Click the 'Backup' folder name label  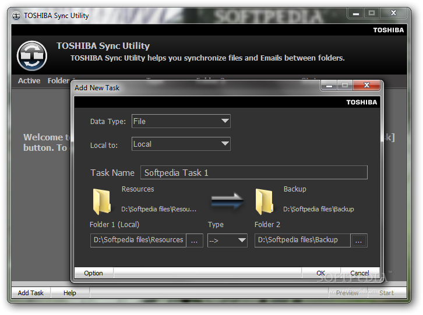click(x=295, y=189)
